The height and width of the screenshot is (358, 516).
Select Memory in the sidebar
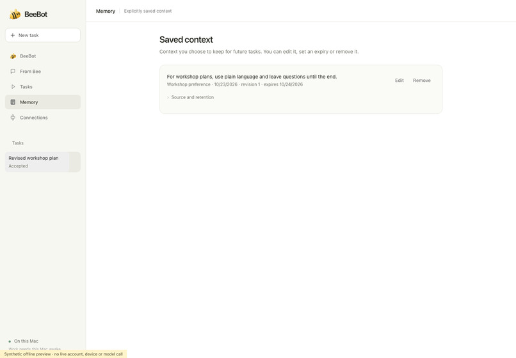pos(43,102)
